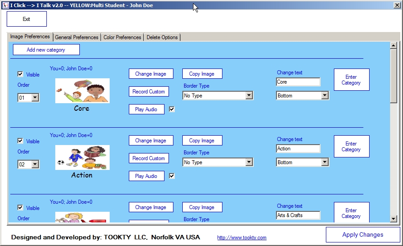Click the Core category image thumbnail

82,90
